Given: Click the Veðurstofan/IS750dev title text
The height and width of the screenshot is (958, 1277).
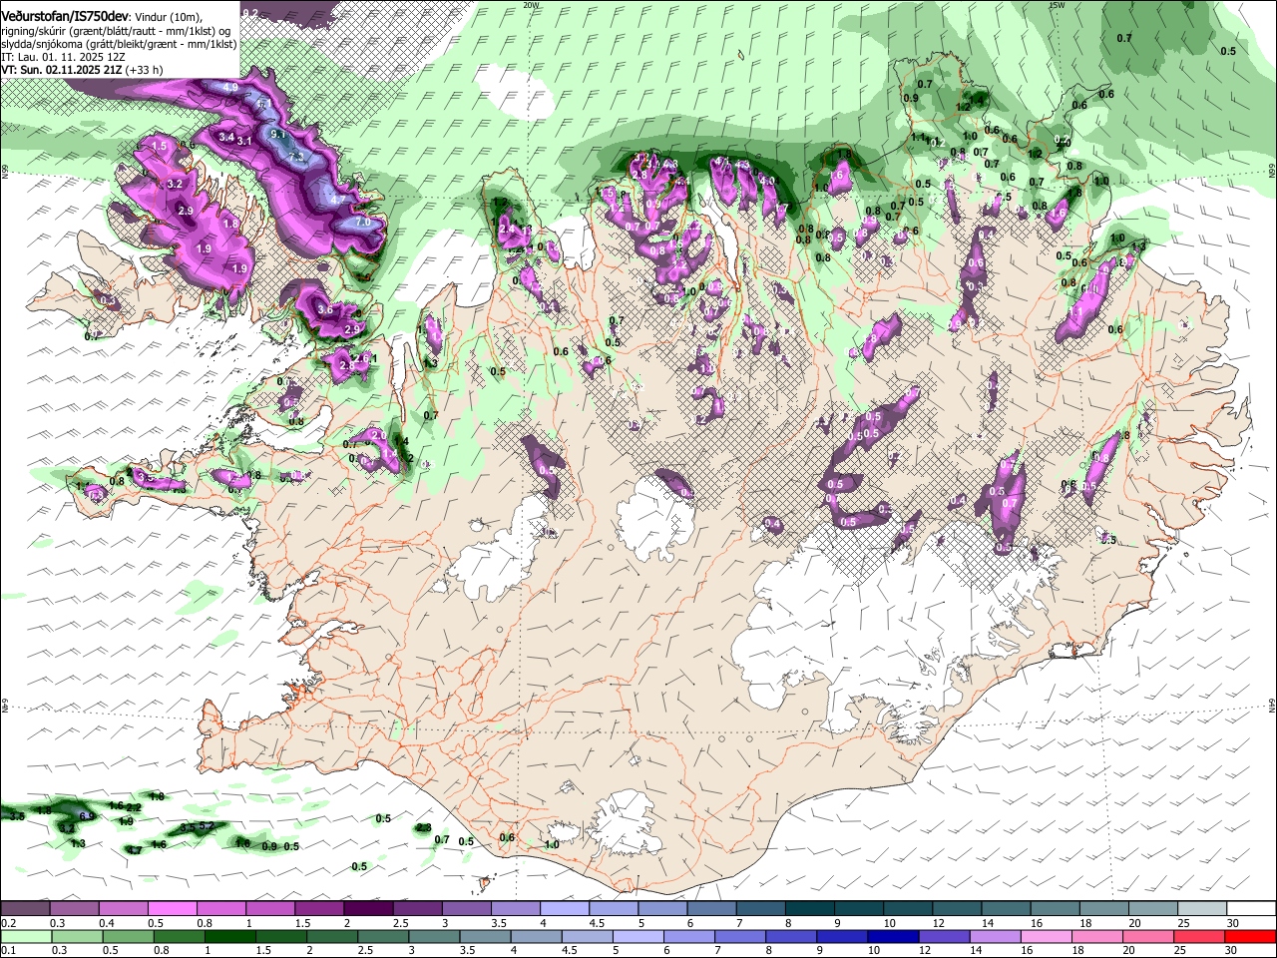Looking at the screenshot, I should (x=66, y=15).
